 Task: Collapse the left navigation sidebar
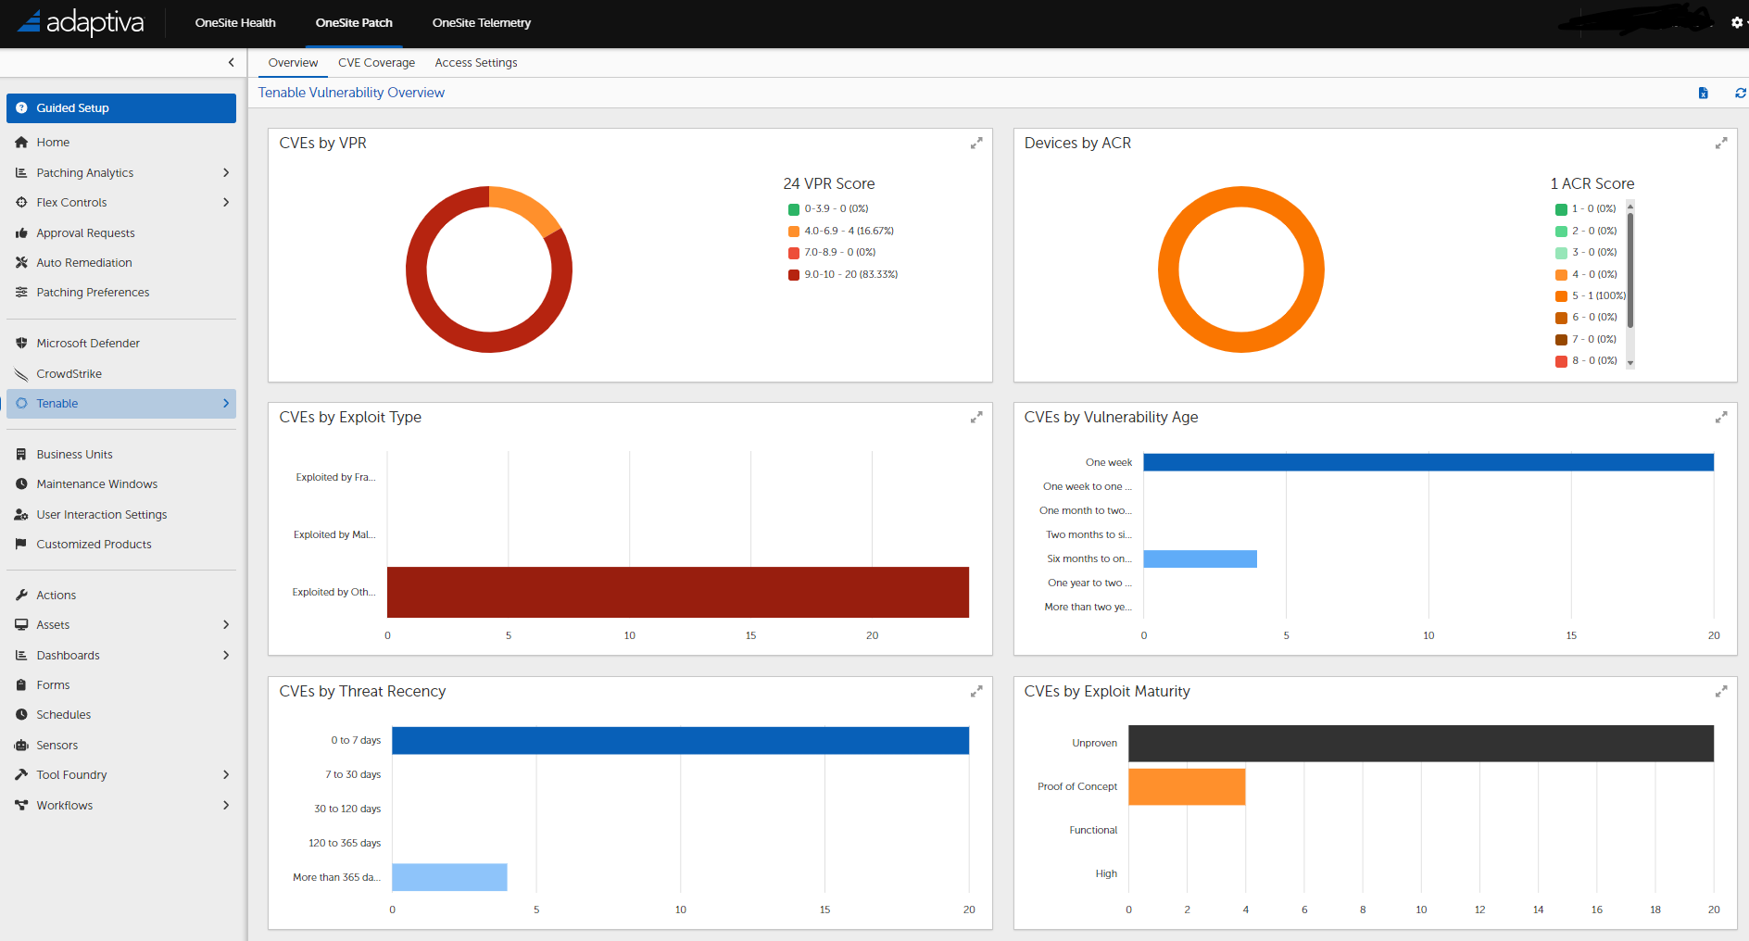[x=231, y=62]
